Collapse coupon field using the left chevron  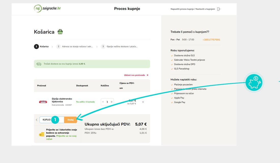36,120
